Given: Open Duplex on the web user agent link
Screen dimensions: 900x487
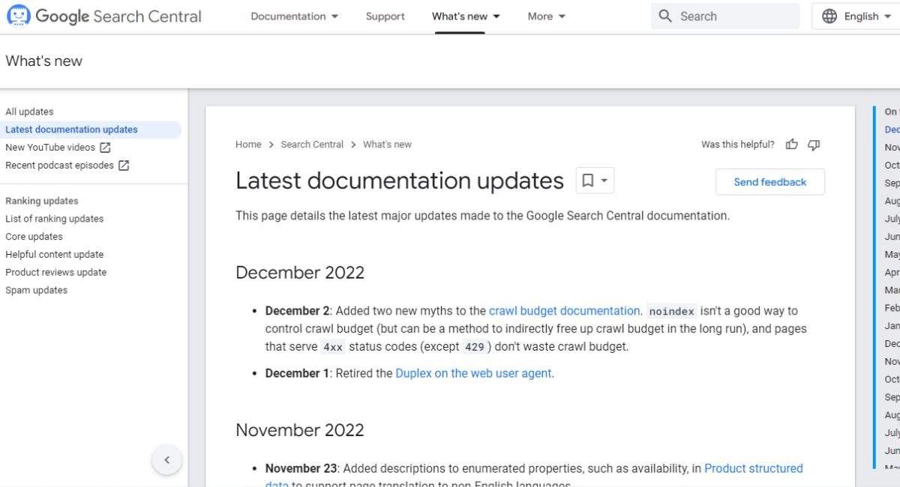Looking at the screenshot, I should point(473,373).
